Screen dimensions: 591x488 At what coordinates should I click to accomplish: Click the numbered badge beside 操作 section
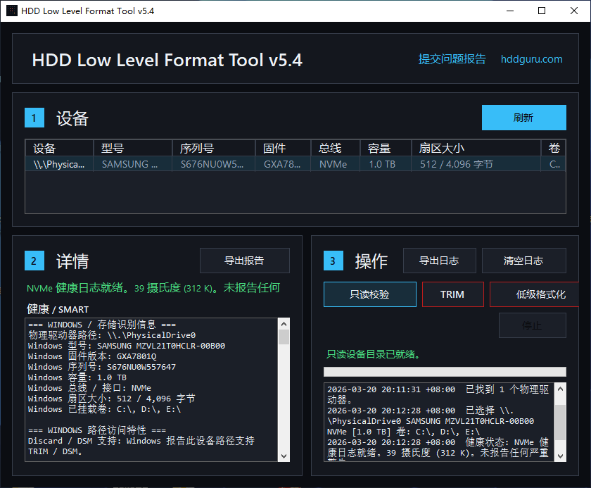tap(333, 261)
